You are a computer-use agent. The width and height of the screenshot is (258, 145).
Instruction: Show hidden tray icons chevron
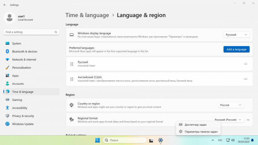coord(213,140)
